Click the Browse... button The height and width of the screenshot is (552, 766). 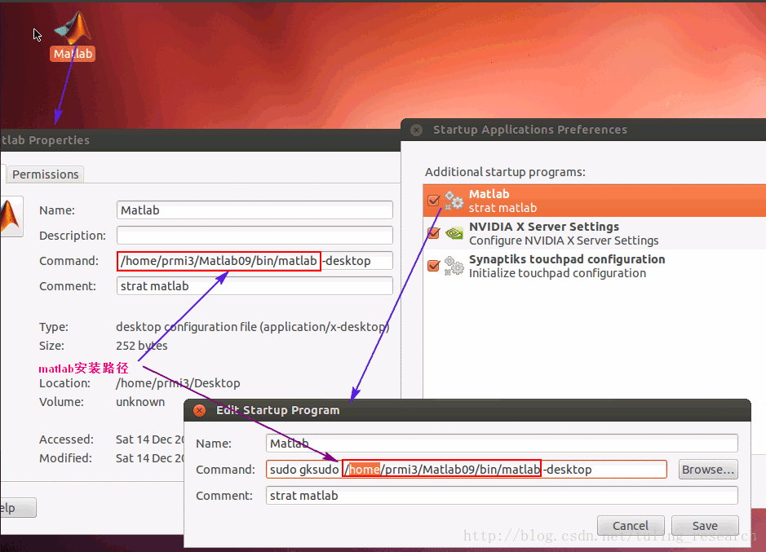pos(708,470)
